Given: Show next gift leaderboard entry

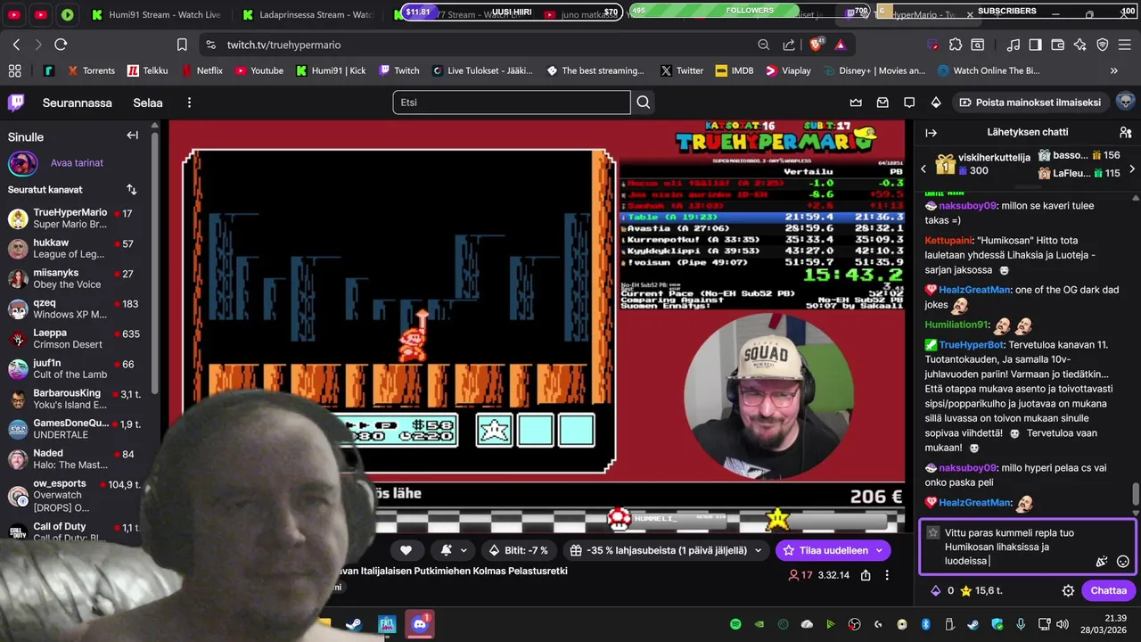Looking at the screenshot, I should tap(1132, 169).
